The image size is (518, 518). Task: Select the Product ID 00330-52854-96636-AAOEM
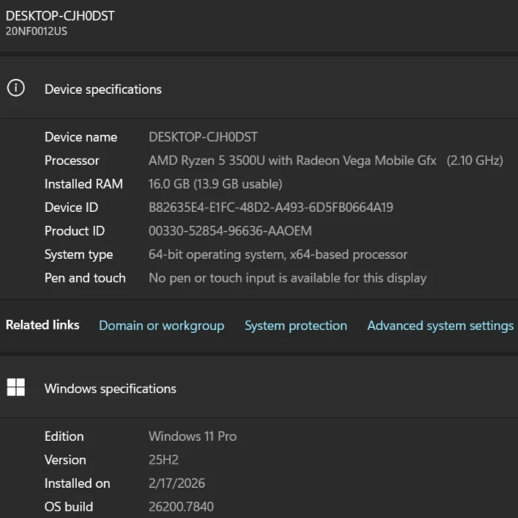230,231
